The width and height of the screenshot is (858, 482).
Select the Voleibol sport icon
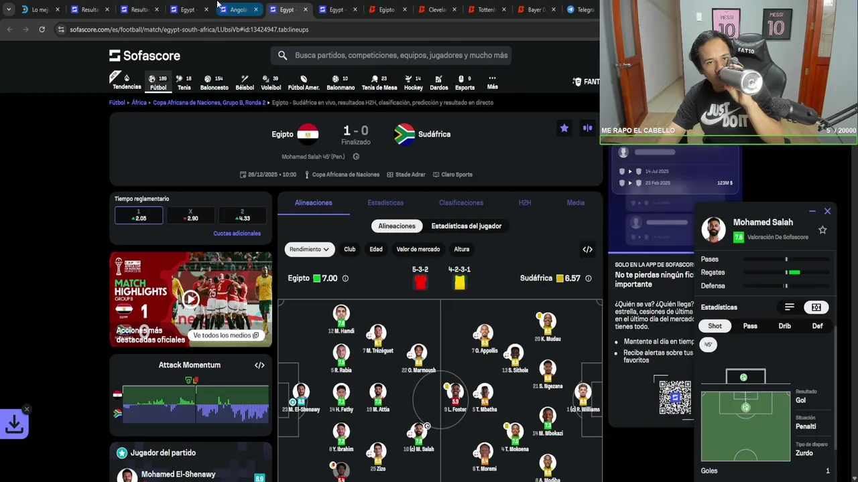(271, 82)
